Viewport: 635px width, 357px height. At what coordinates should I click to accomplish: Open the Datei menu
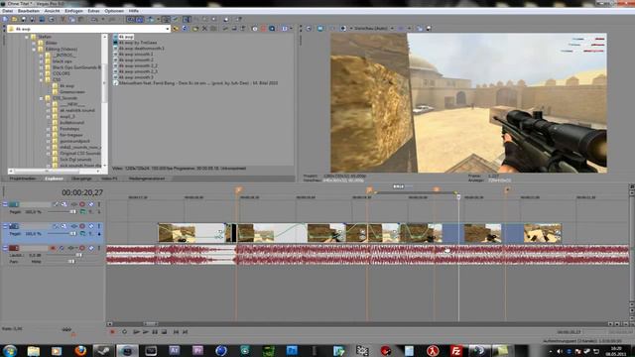pos(7,11)
